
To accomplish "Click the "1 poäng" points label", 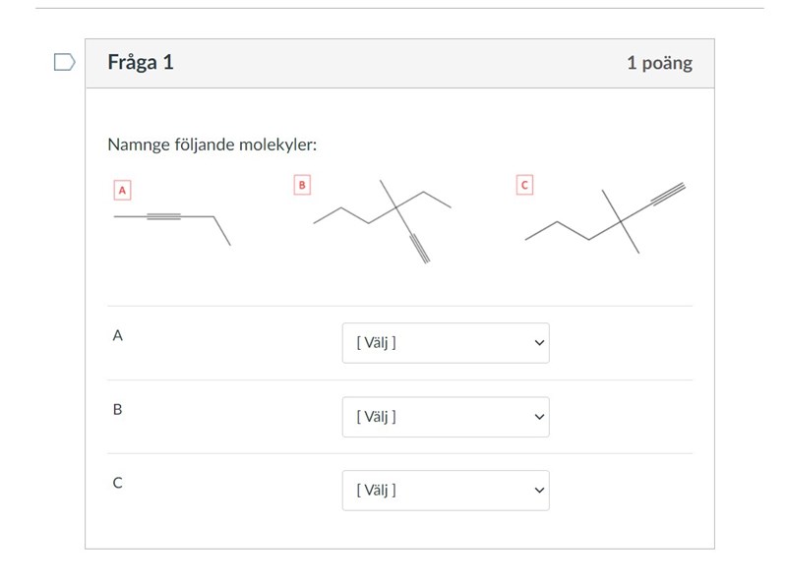I will point(659,63).
